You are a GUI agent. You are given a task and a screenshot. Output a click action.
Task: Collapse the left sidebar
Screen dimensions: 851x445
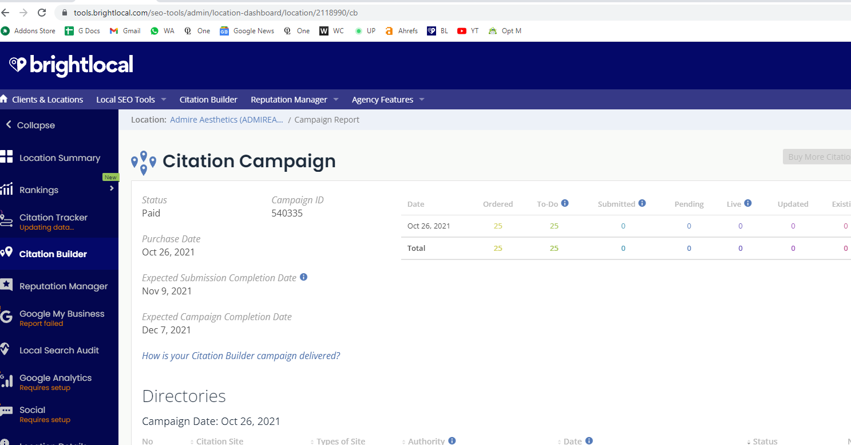point(30,125)
